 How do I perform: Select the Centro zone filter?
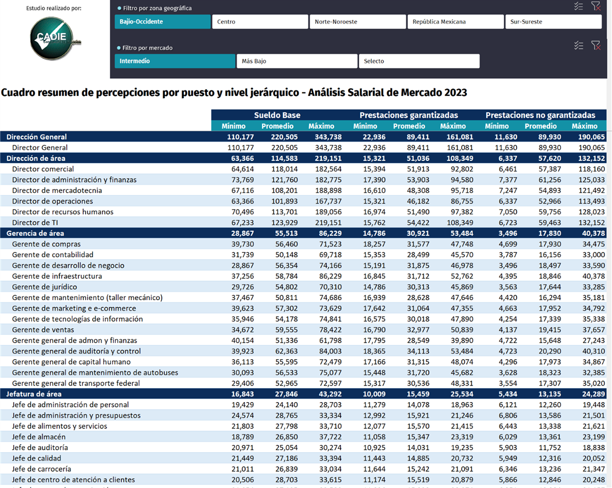pos(260,22)
